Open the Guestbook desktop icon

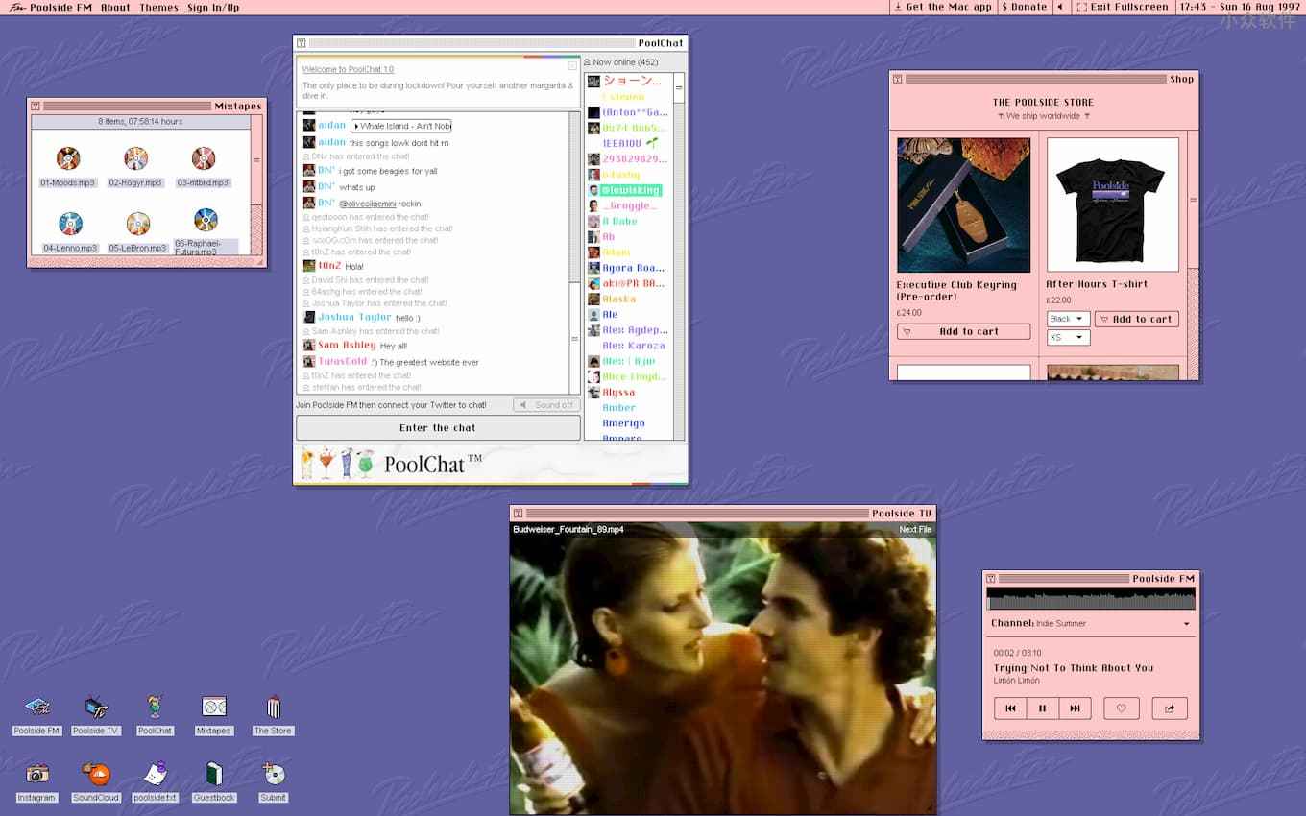pyautogui.click(x=213, y=774)
